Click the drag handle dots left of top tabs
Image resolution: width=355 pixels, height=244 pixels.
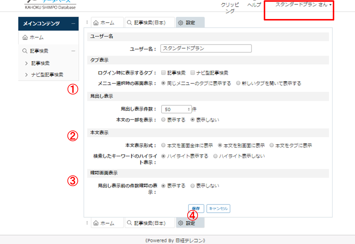[x=87, y=23]
